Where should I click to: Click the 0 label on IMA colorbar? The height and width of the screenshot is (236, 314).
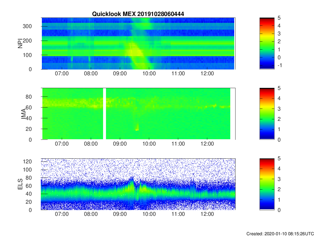(x=279, y=140)
